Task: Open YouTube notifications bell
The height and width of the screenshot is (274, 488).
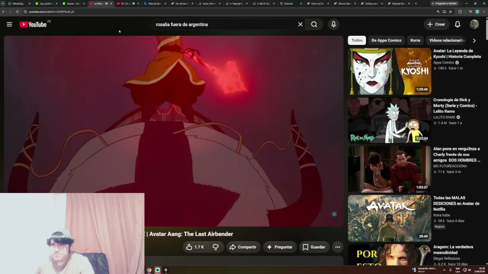Action: click(457, 24)
